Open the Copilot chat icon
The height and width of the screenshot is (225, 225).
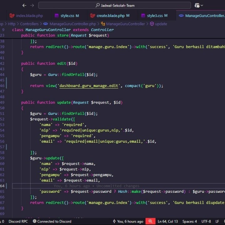click(x=197, y=6)
